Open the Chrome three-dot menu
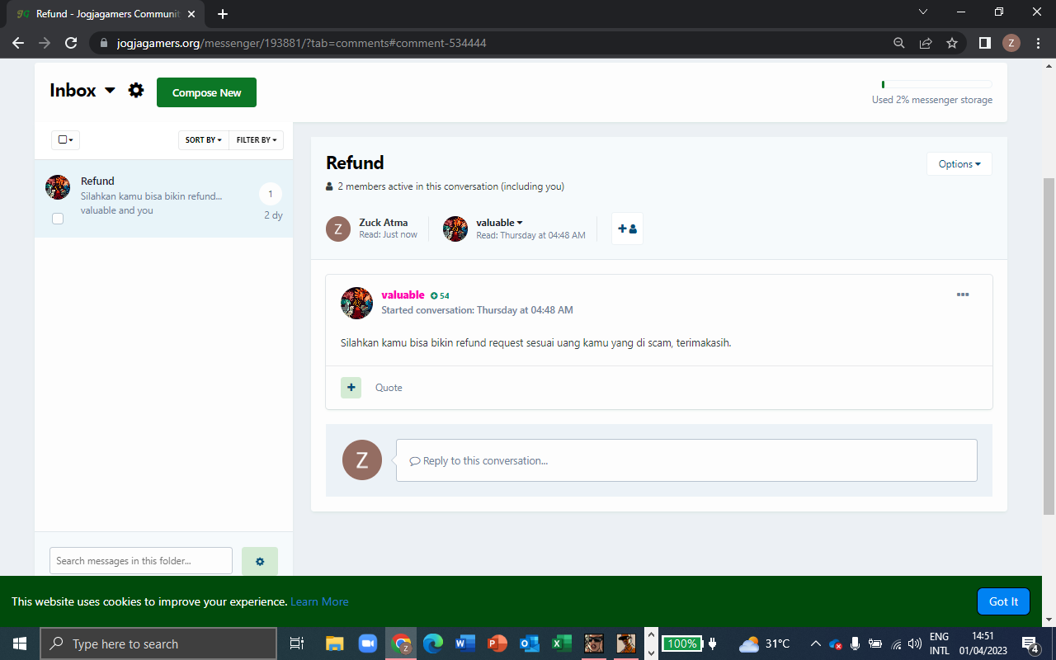The image size is (1056, 660). (1038, 43)
